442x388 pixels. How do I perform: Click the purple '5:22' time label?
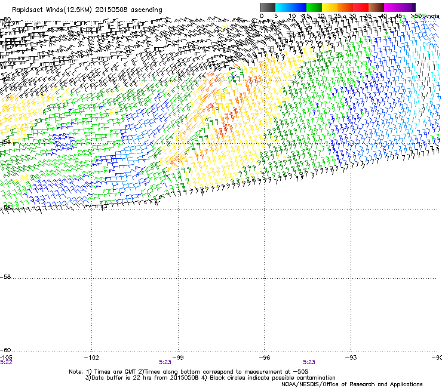pos(6,362)
